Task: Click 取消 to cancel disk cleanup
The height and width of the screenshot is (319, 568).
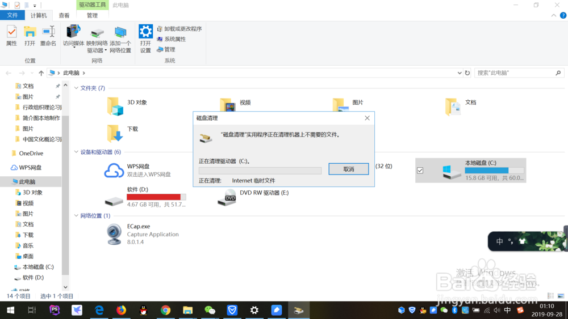Action: (349, 169)
